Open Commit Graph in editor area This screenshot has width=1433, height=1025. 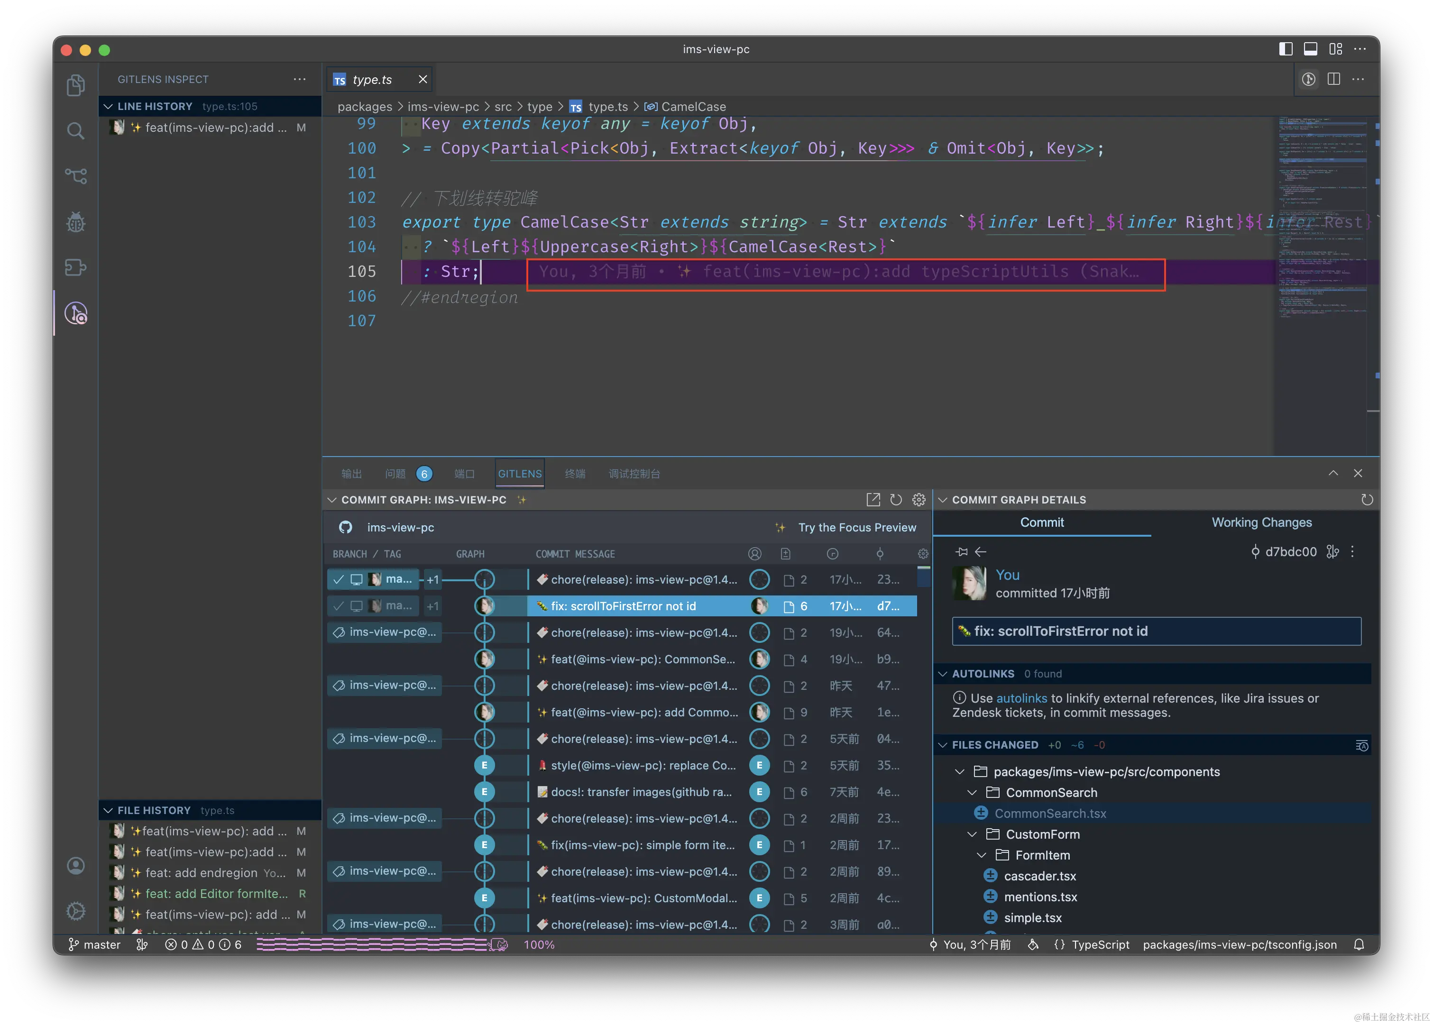click(873, 500)
